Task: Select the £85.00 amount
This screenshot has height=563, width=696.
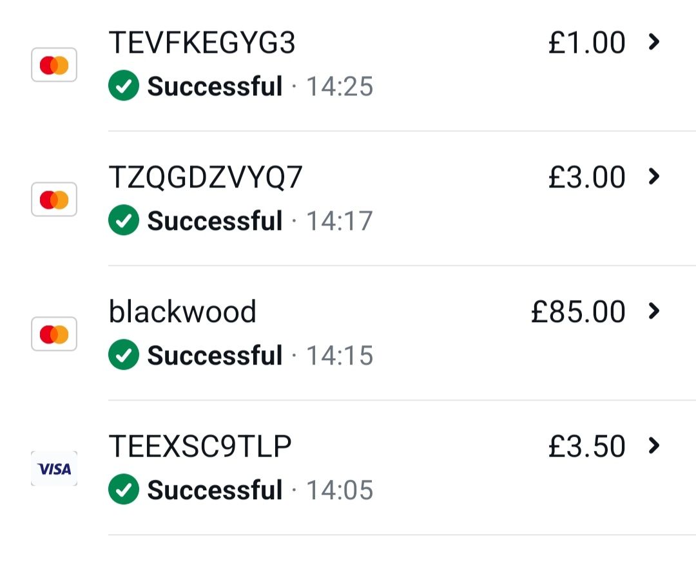Action: pos(578,311)
